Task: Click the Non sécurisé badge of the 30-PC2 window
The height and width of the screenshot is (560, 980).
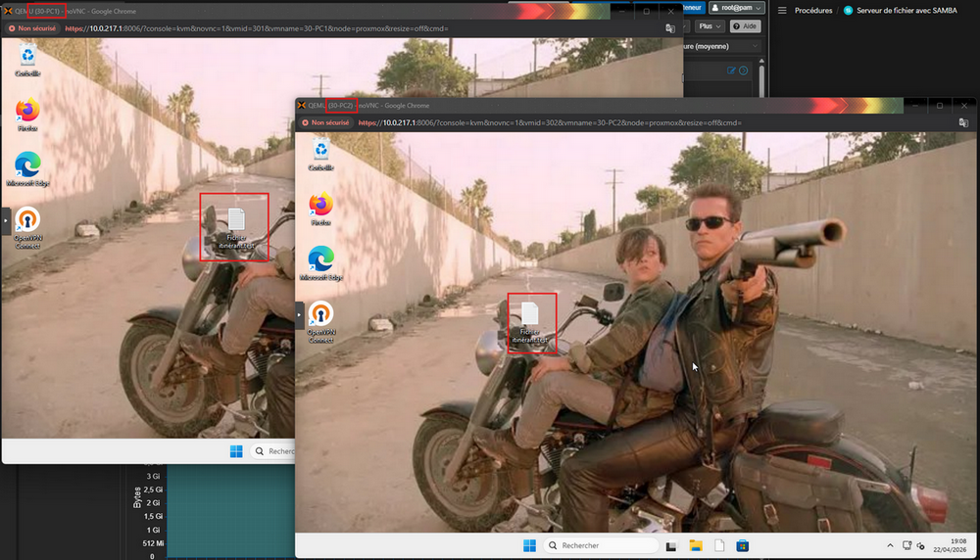Action: [x=325, y=123]
